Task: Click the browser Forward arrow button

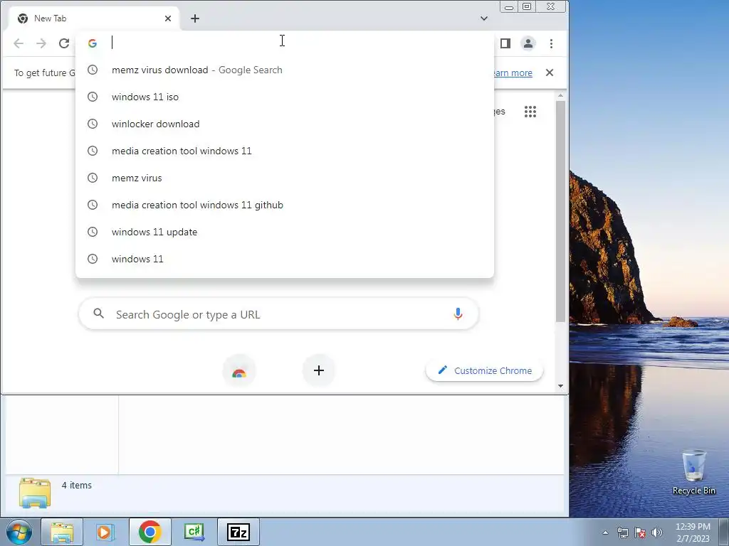Action: (x=41, y=43)
